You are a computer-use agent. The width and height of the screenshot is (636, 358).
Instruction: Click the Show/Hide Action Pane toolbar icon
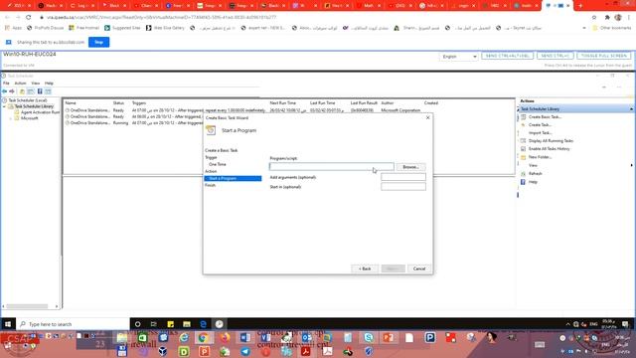(x=48, y=91)
